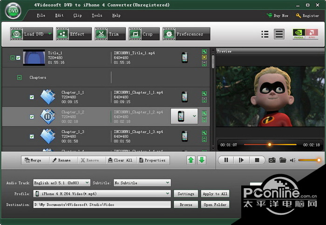Screen dimensions: 326x225
Task: Move item up with green arrow
Action: click(191, 160)
